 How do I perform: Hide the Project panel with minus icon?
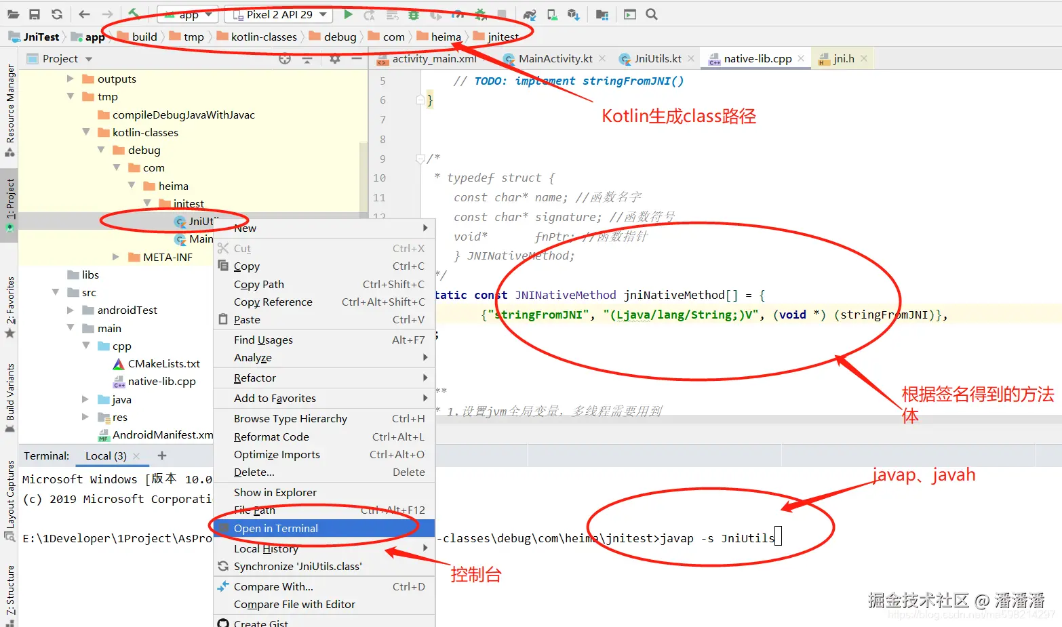[357, 59]
